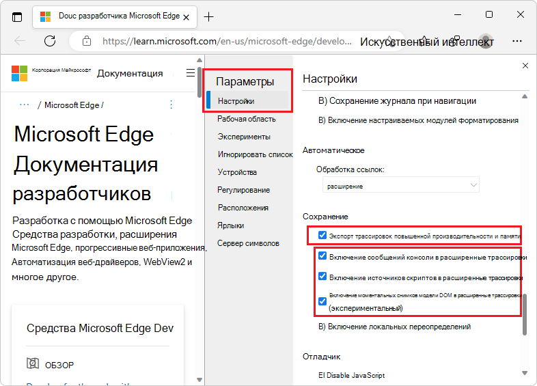Open the Расположения settings page
537x386 pixels.
point(243,208)
